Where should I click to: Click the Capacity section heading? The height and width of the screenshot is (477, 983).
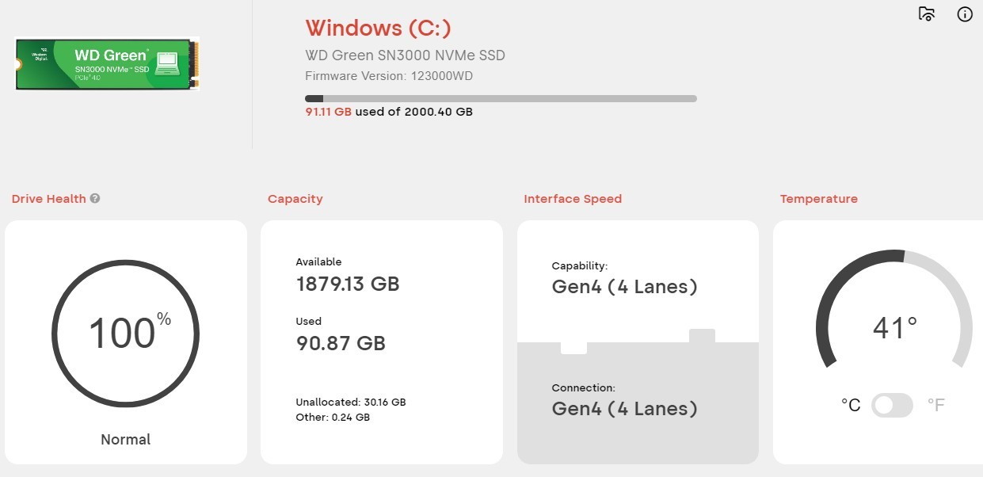click(x=295, y=199)
